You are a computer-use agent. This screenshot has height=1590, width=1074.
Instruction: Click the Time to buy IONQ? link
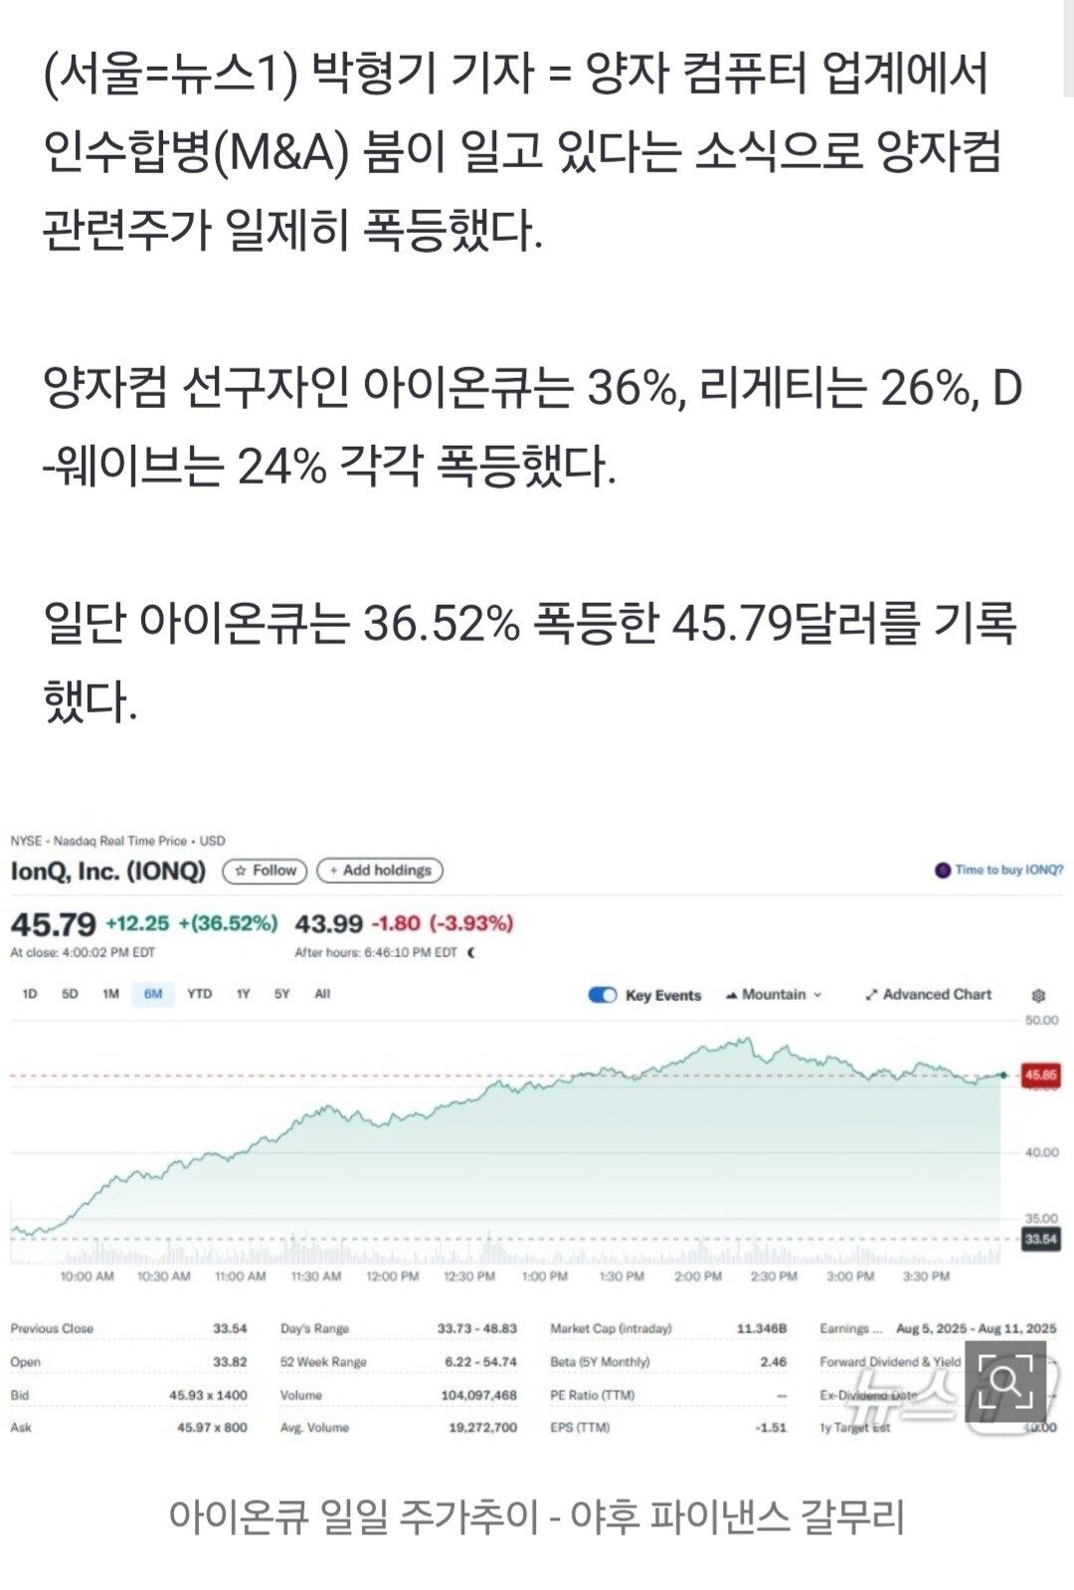click(x=1008, y=871)
